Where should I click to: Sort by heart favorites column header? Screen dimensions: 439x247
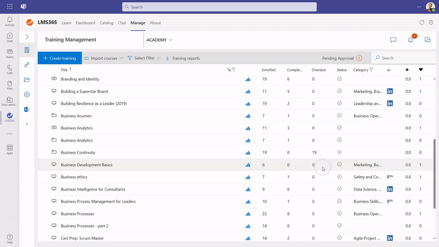point(420,70)
